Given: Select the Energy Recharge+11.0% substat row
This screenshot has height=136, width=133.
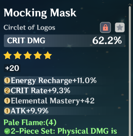Looking at the screenshot, I should coord(59,80).
